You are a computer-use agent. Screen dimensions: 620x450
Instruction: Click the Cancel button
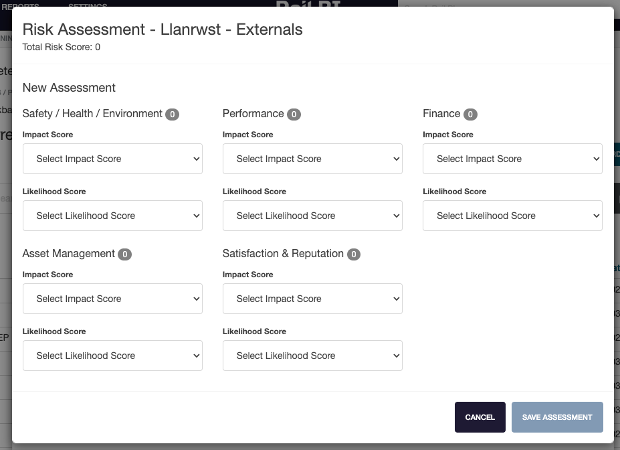pyautogui.click(x=480, y=417)
